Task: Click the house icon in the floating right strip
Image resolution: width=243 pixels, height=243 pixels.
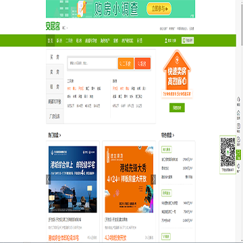Action: point(239,113)
